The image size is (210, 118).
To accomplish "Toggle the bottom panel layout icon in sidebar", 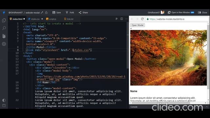I will (x=4, y=106).
